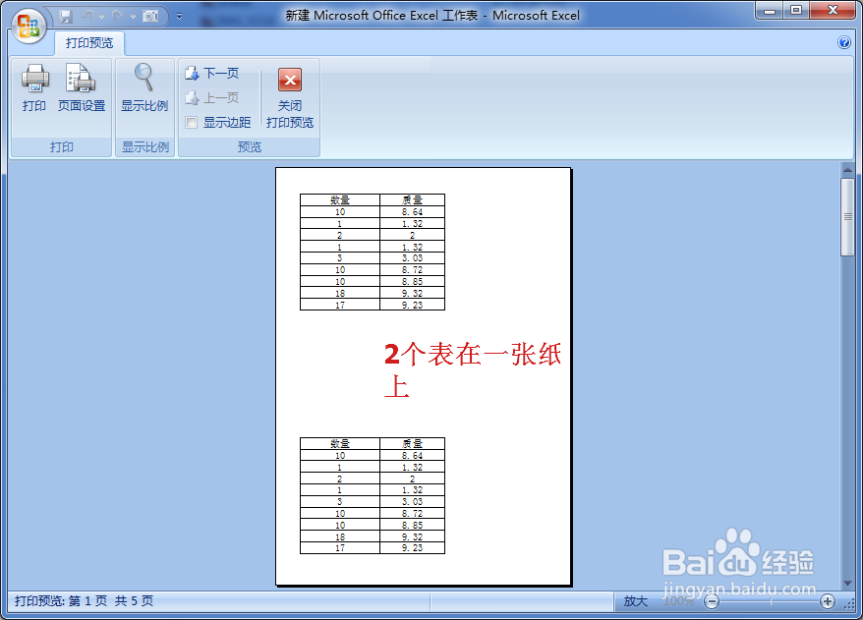
Task: Click the scrollbar up arrow
Action: pyautogui.click(x=847, y=170)
